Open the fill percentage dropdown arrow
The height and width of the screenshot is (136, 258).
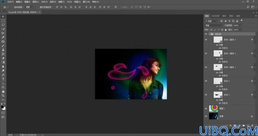coord(241,30)
